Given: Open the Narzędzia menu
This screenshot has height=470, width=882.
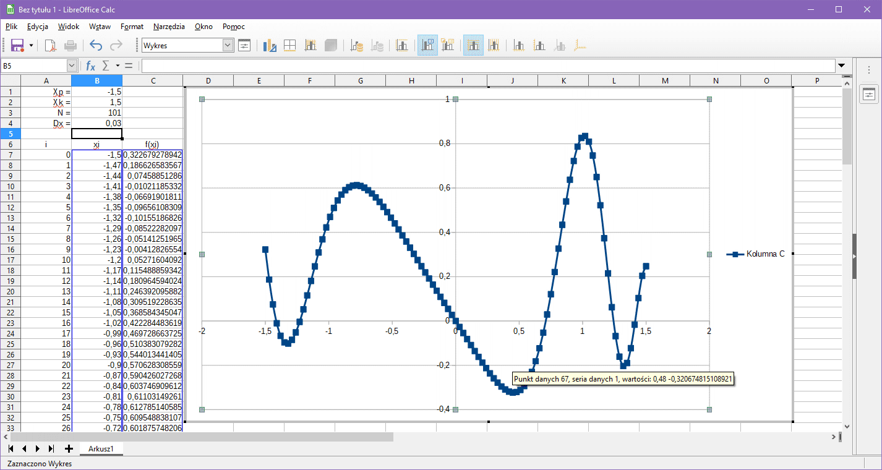Looking at the screenshot, I should pos(169,27).
